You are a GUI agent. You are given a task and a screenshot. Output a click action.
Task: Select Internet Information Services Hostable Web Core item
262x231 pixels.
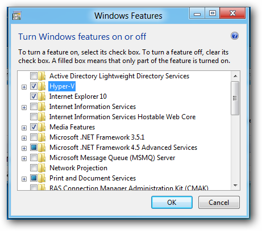coord(122,117)
